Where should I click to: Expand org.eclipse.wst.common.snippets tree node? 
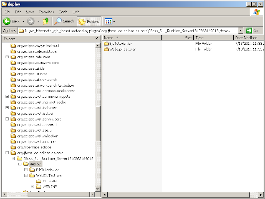tap(7, 96)
